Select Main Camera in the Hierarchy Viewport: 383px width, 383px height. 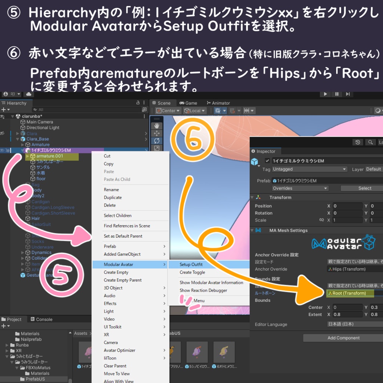coord(40,122)
